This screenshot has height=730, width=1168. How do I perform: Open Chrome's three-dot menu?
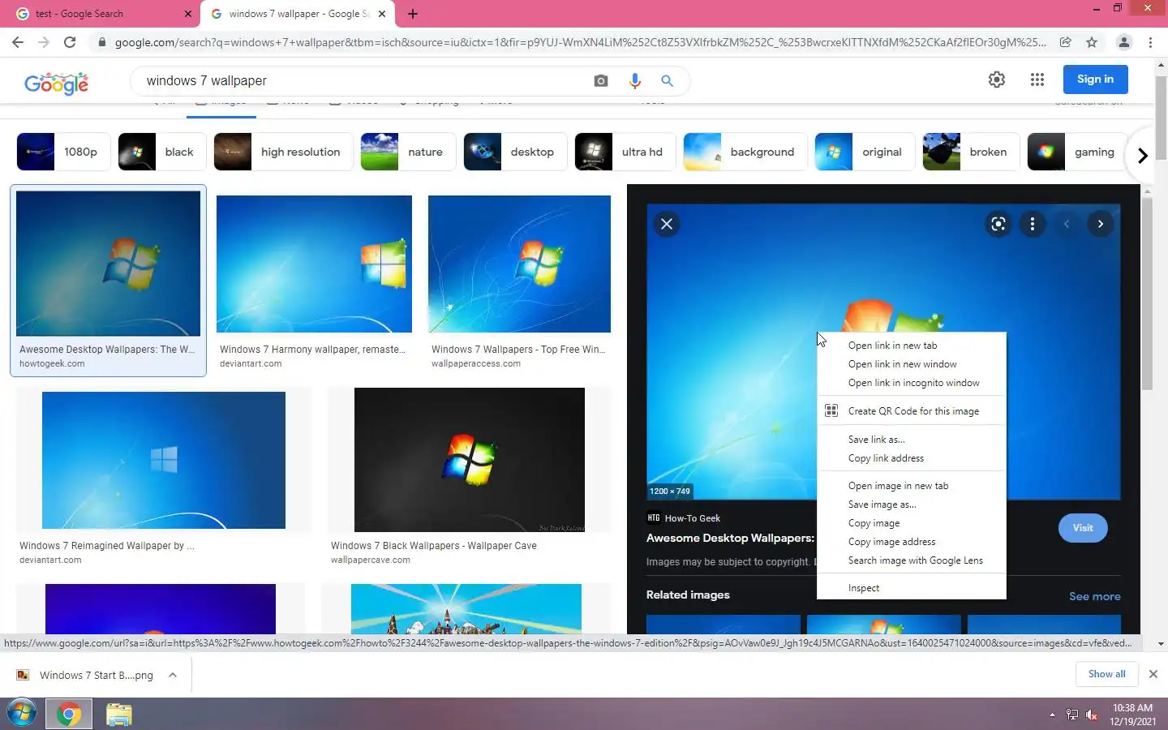click(1150, 42)
